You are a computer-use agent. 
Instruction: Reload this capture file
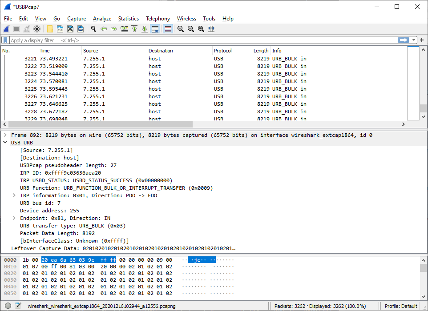point(81,29)
